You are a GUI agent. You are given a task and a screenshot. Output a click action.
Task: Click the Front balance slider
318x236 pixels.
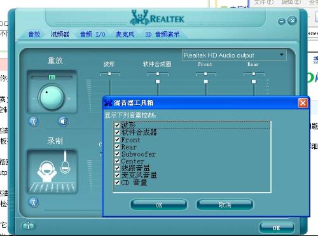(205, 74)
